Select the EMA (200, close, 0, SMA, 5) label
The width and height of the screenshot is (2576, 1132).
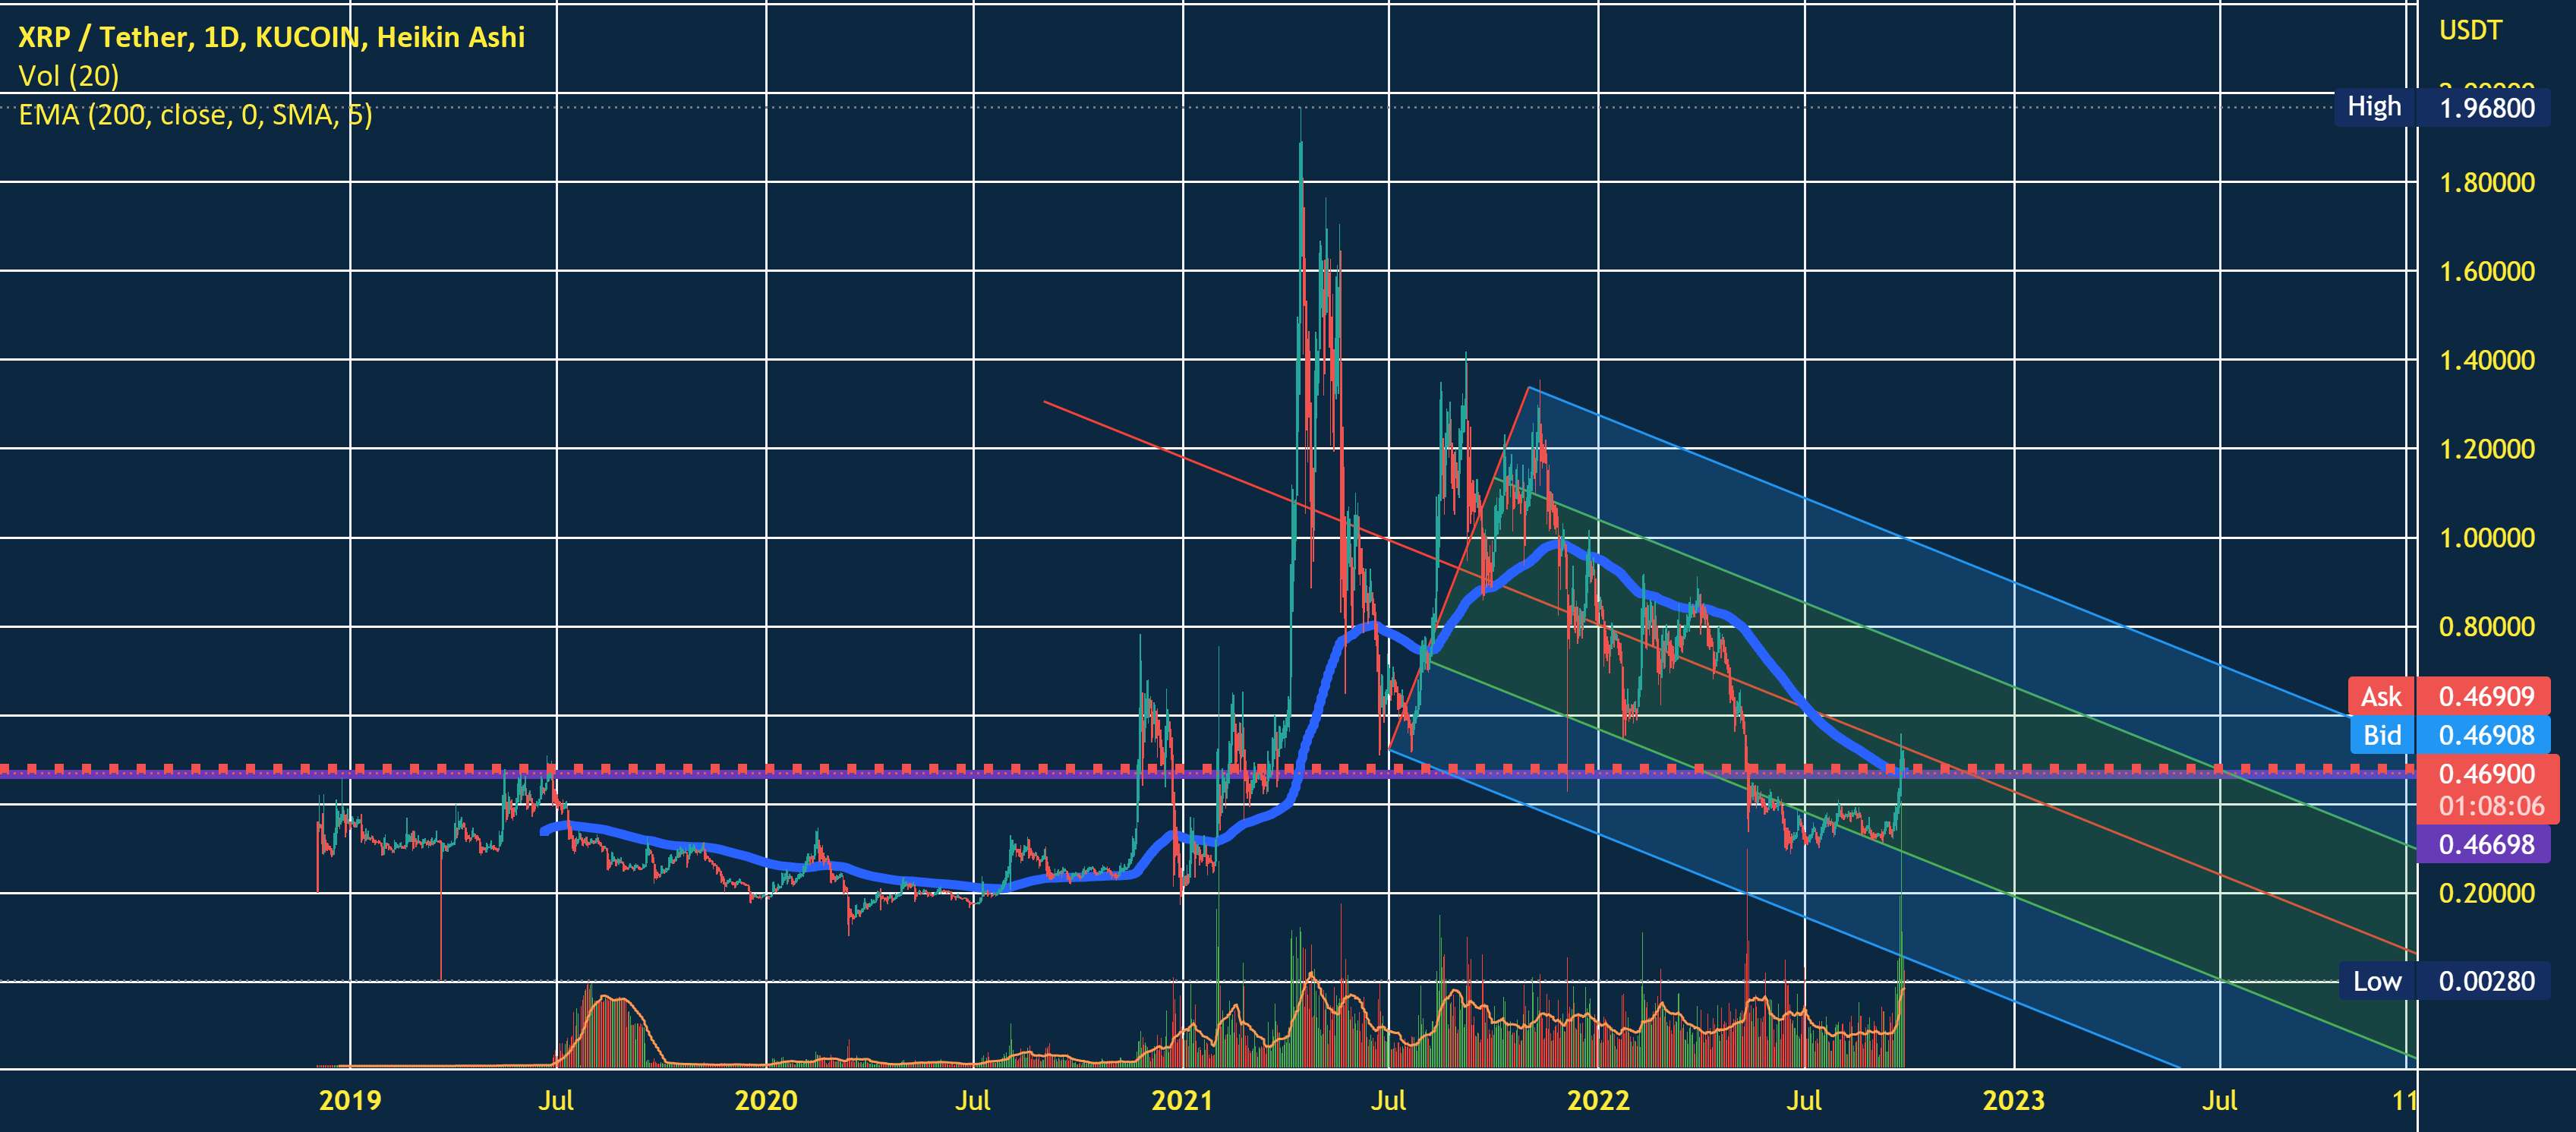[195, 115]
